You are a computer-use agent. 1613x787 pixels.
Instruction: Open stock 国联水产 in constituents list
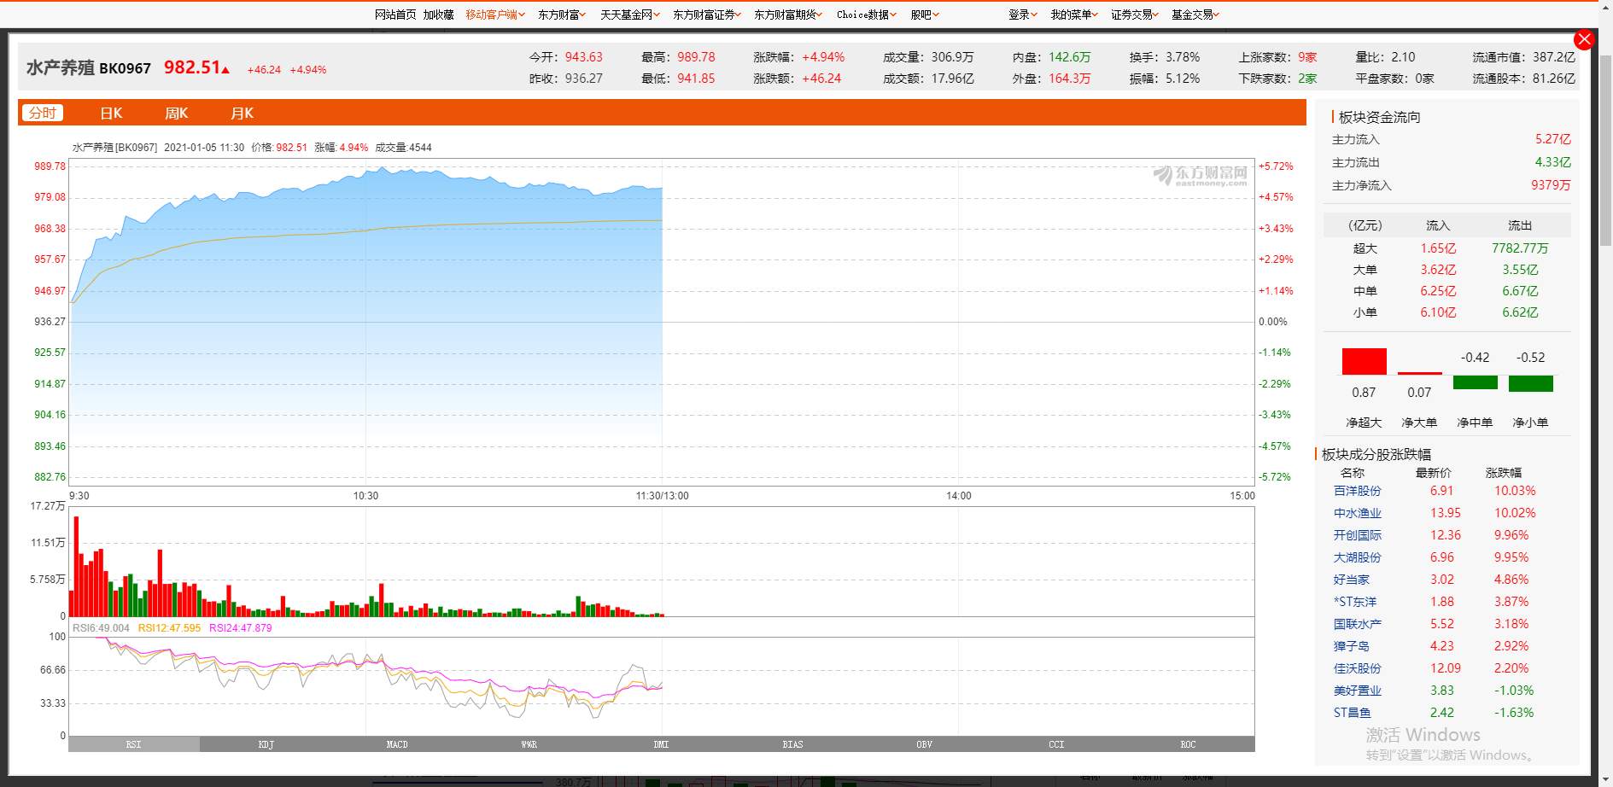[1357, 624]
